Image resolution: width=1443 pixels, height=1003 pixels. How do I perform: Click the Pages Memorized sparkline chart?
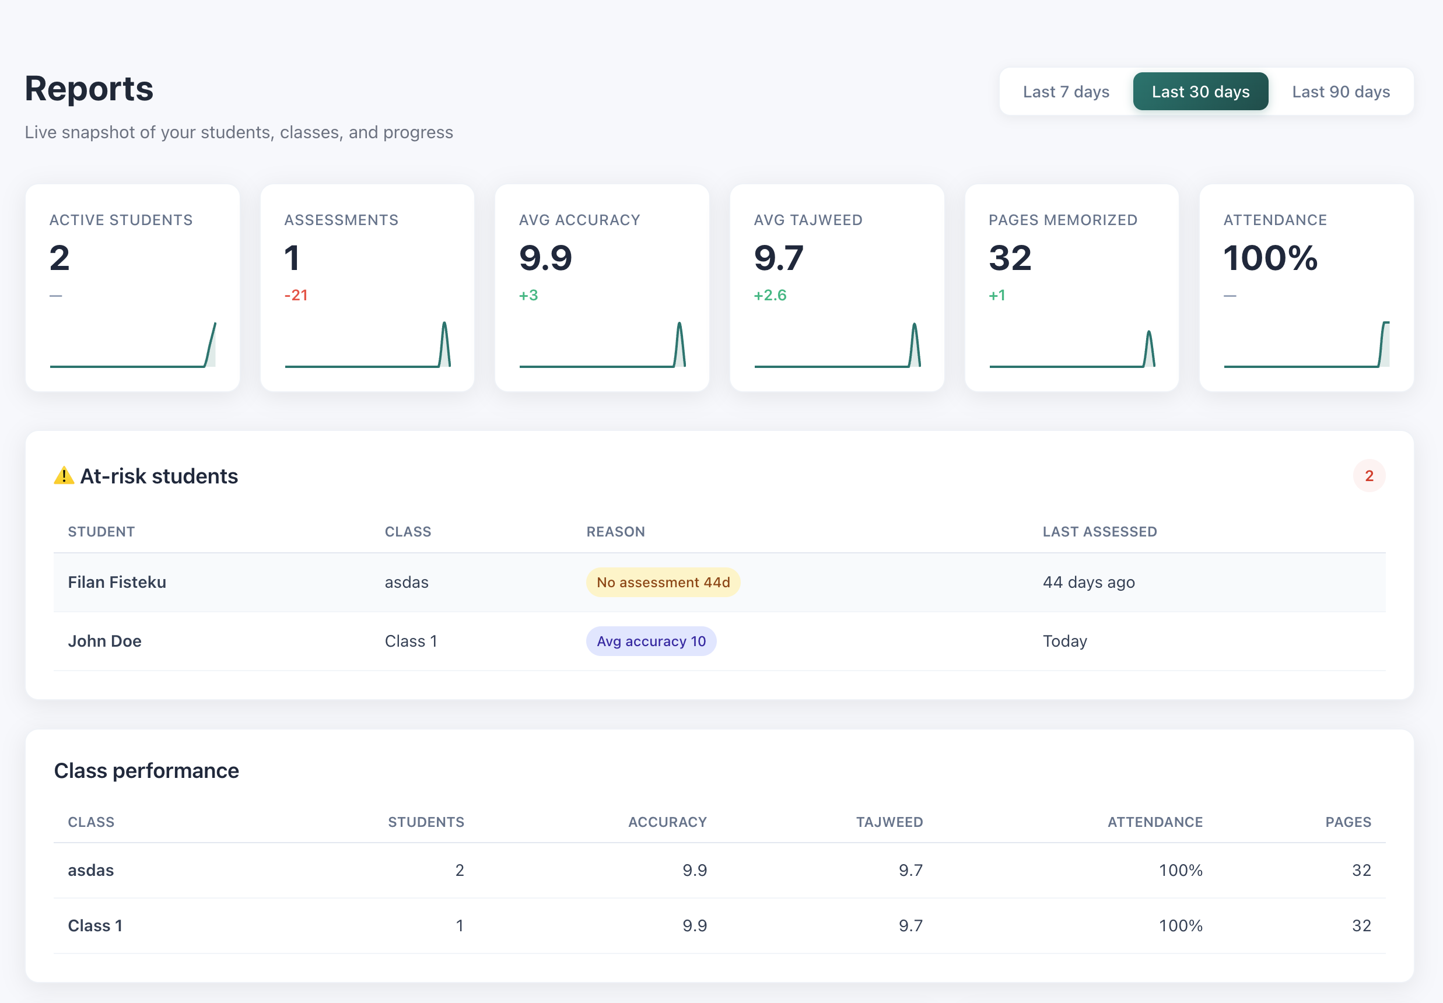tap(1071, 345)
